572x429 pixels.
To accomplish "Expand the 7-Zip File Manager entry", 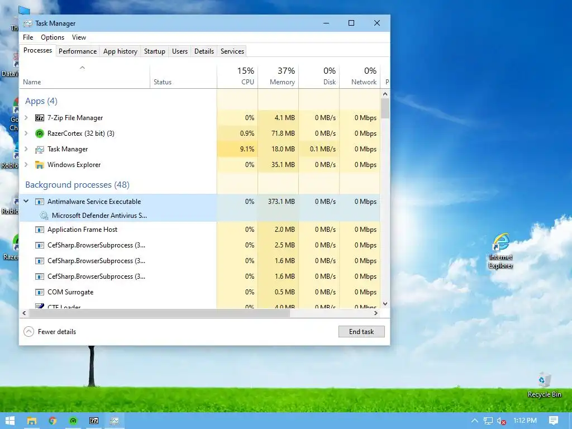I will pyautogui.click(x=26, y=117).
